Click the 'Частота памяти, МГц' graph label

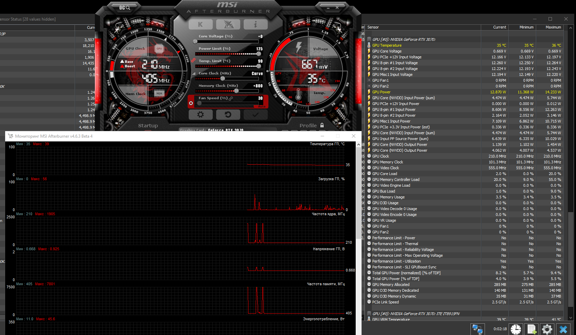[x=326, y=284]
